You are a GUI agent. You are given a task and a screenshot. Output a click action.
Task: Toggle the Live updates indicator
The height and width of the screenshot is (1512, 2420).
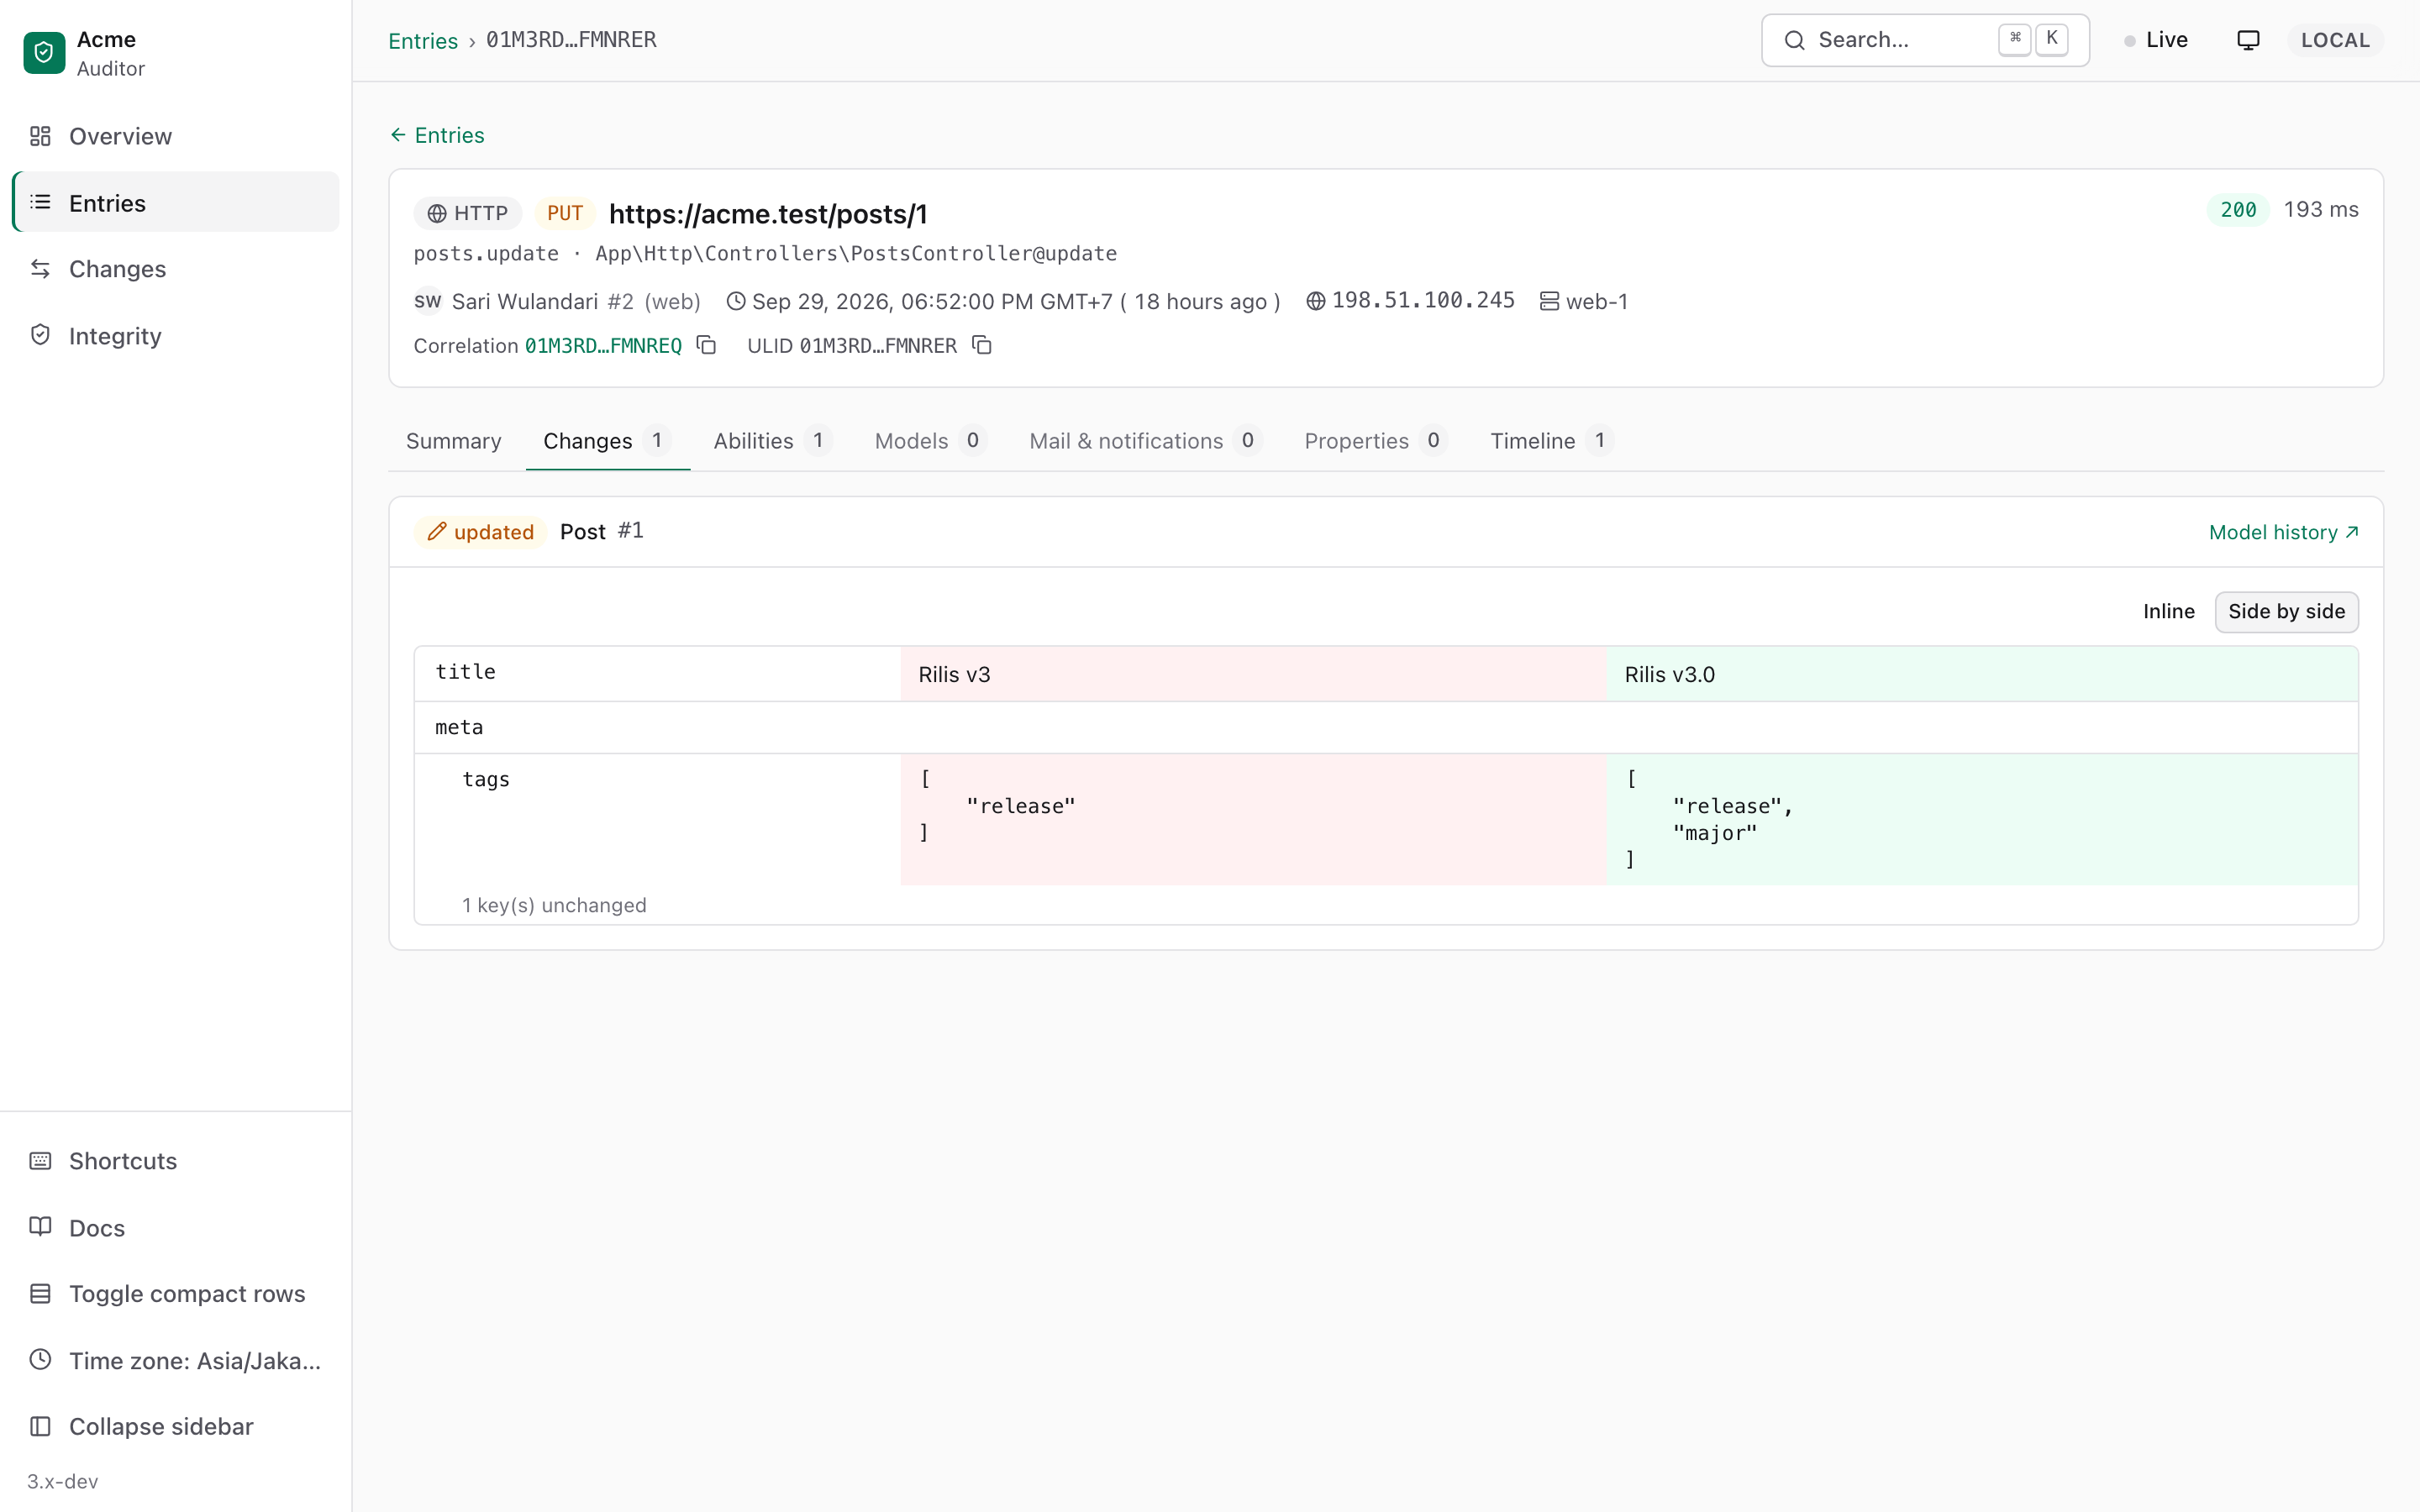coord(2156,40)
